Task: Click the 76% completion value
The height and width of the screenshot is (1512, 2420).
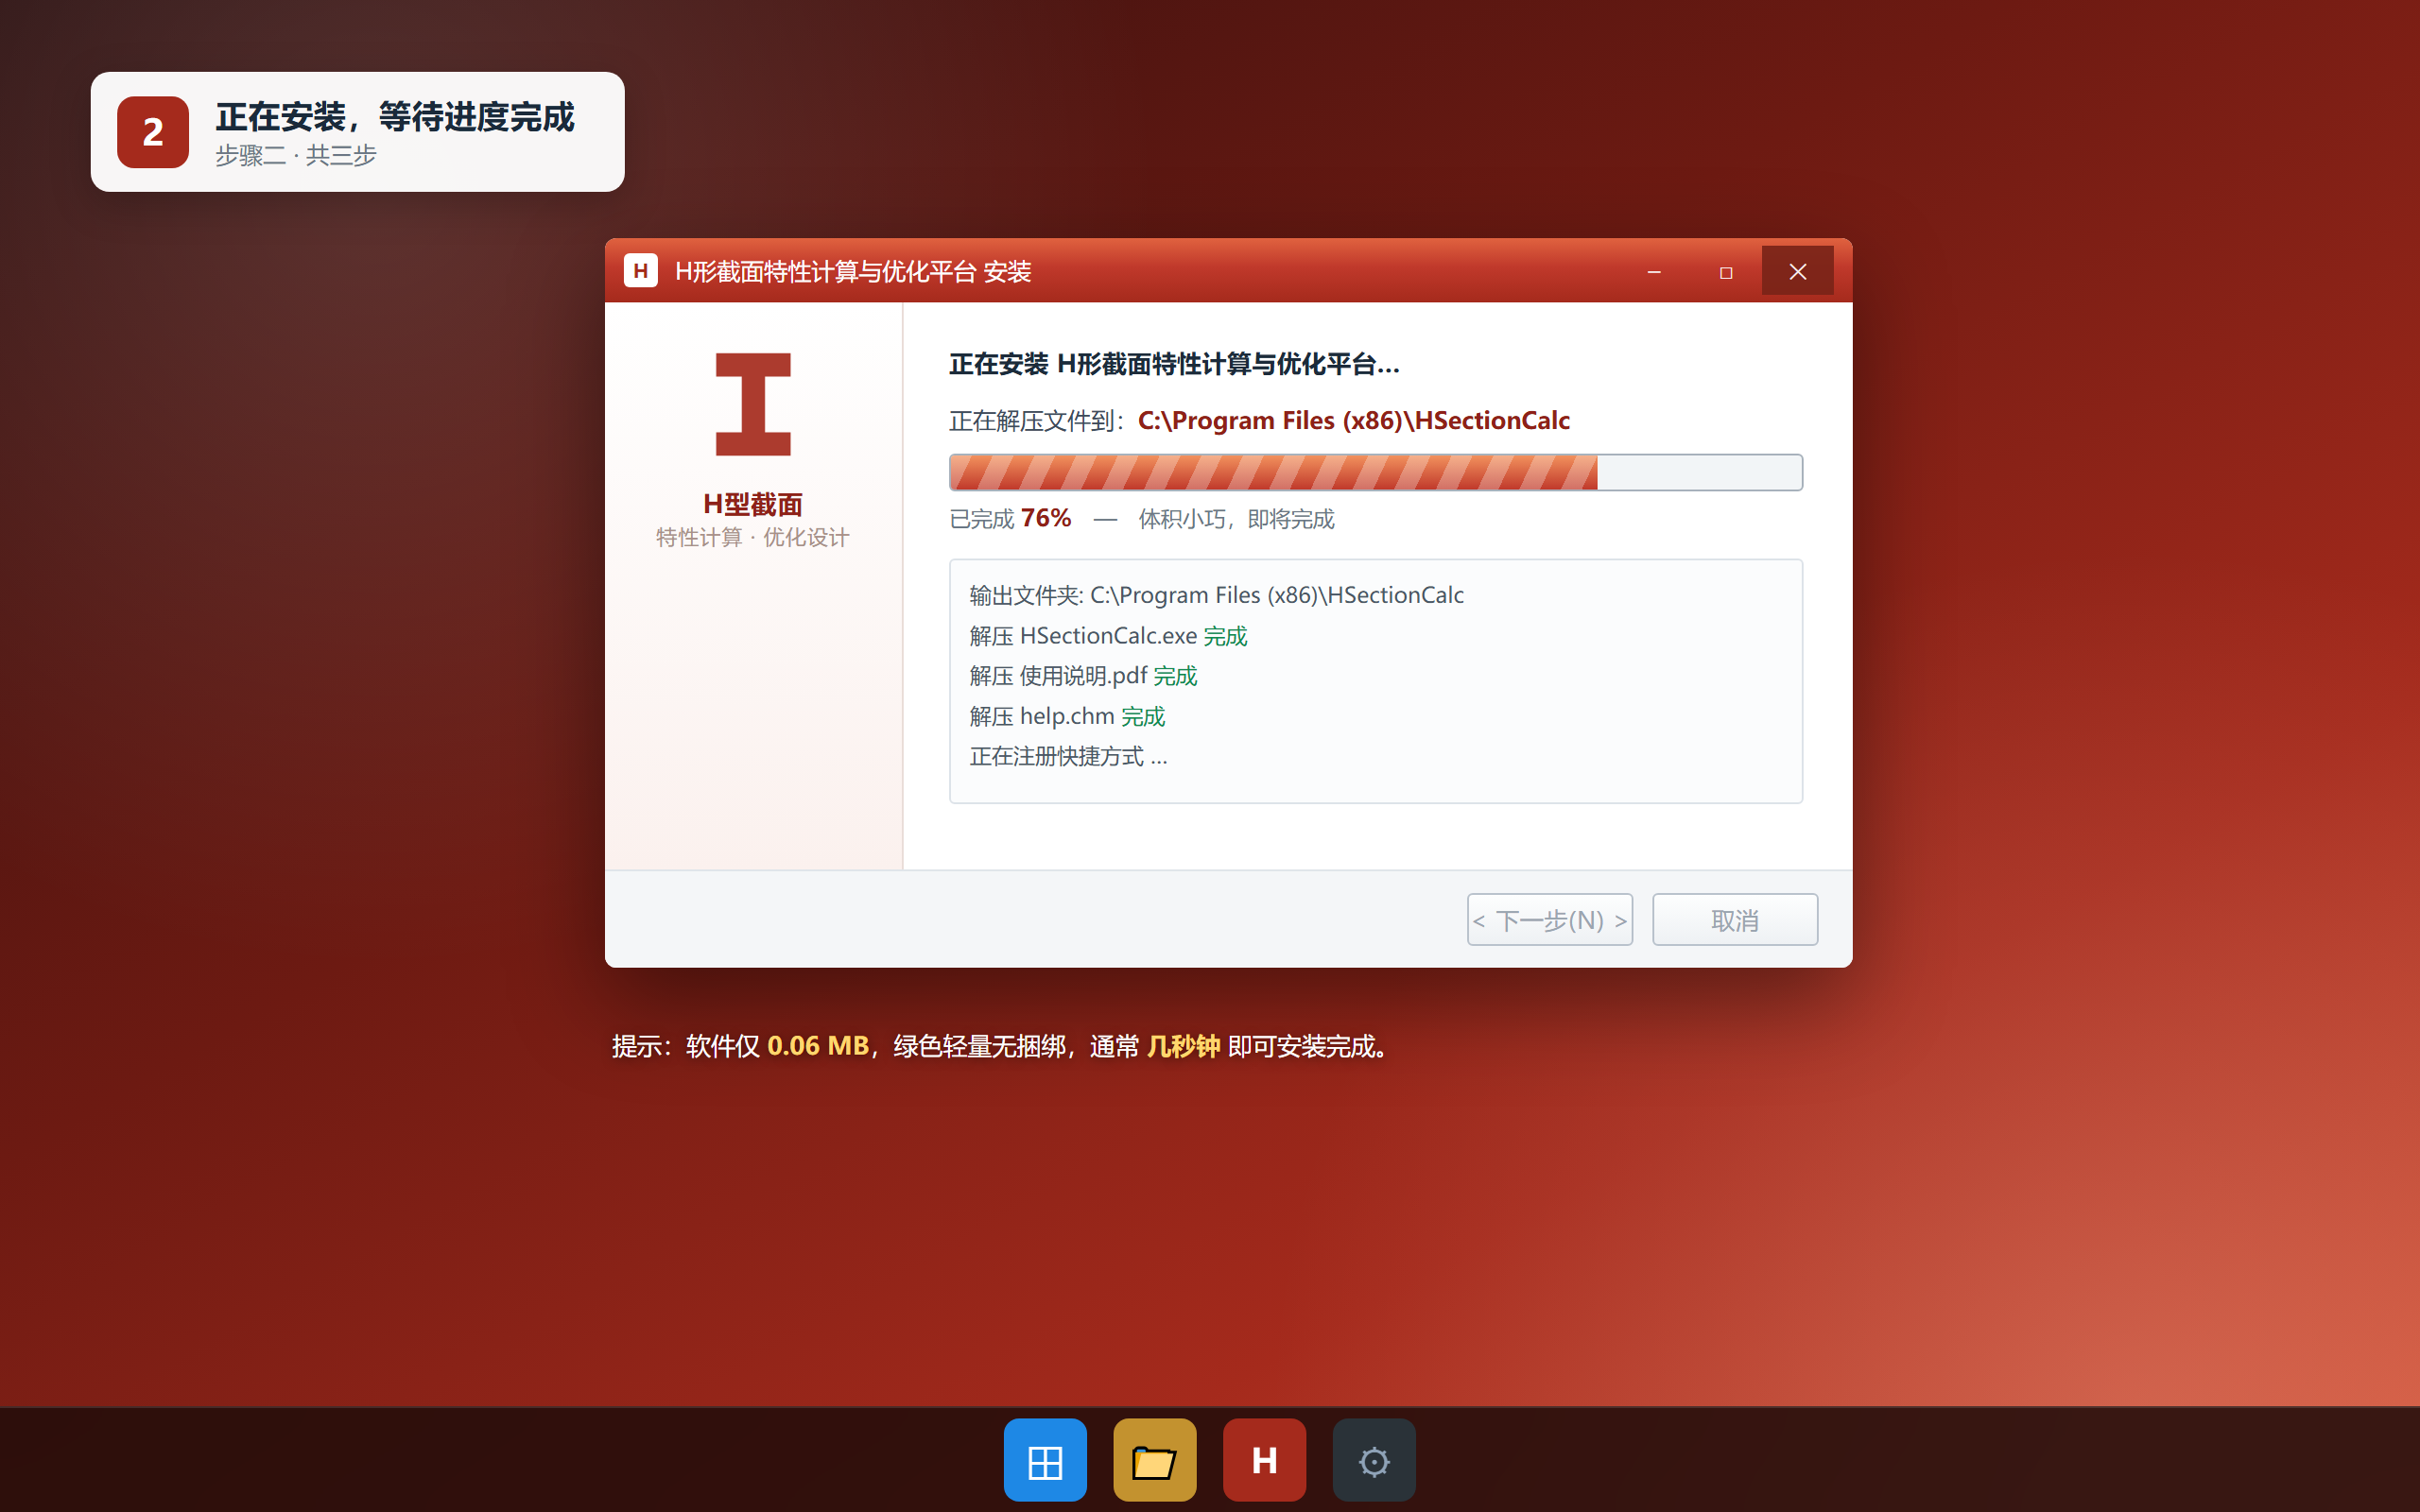Action: (x=1046, y=518)
